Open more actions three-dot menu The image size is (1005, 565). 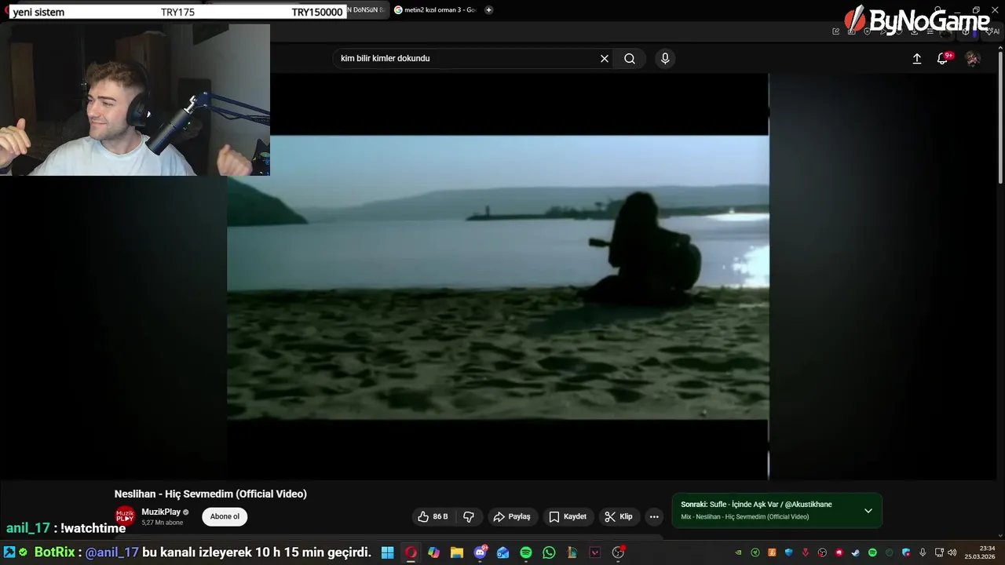654,516
